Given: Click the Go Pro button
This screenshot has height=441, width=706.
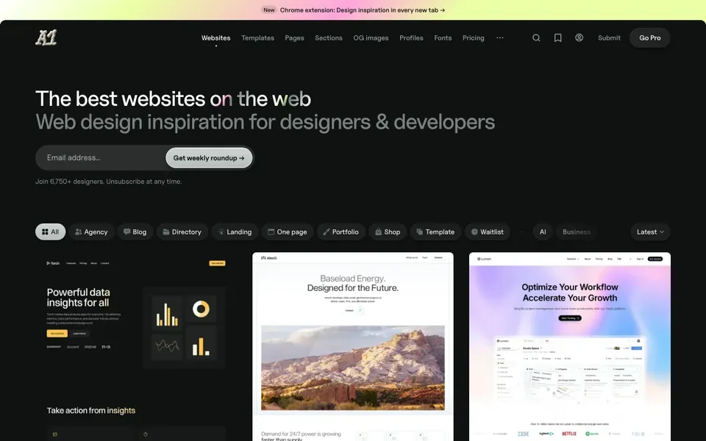Looking at the screenshot, I should pyautogui.click(x=649, y=37).
